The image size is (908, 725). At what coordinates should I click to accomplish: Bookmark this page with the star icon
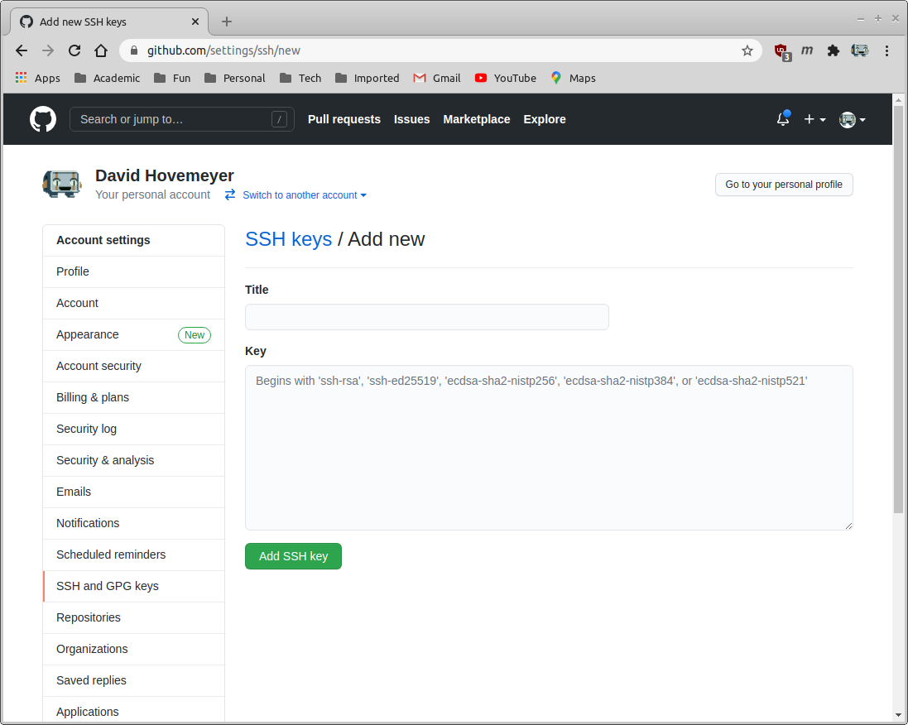coord(747,50)
